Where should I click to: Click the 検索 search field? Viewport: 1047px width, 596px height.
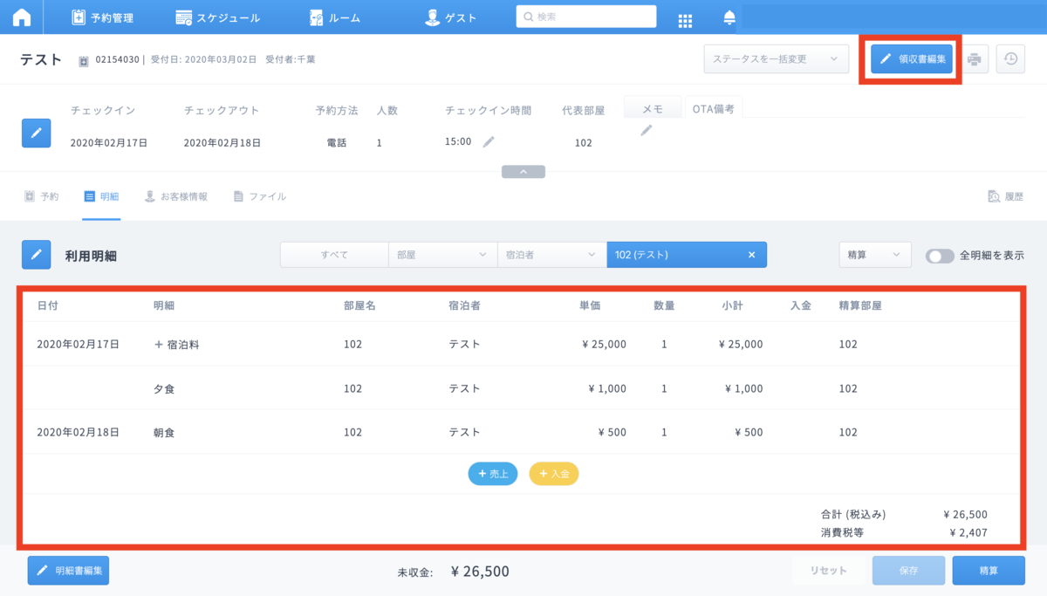click(586, 17)
